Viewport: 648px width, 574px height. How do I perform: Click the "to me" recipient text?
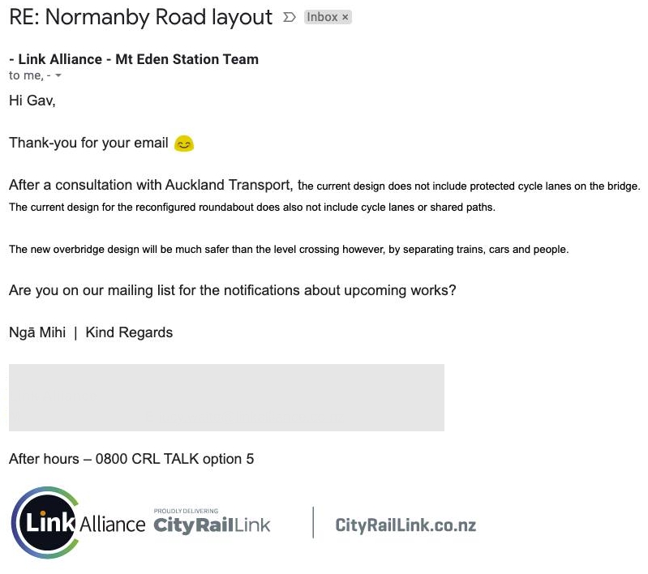(26, 75)
